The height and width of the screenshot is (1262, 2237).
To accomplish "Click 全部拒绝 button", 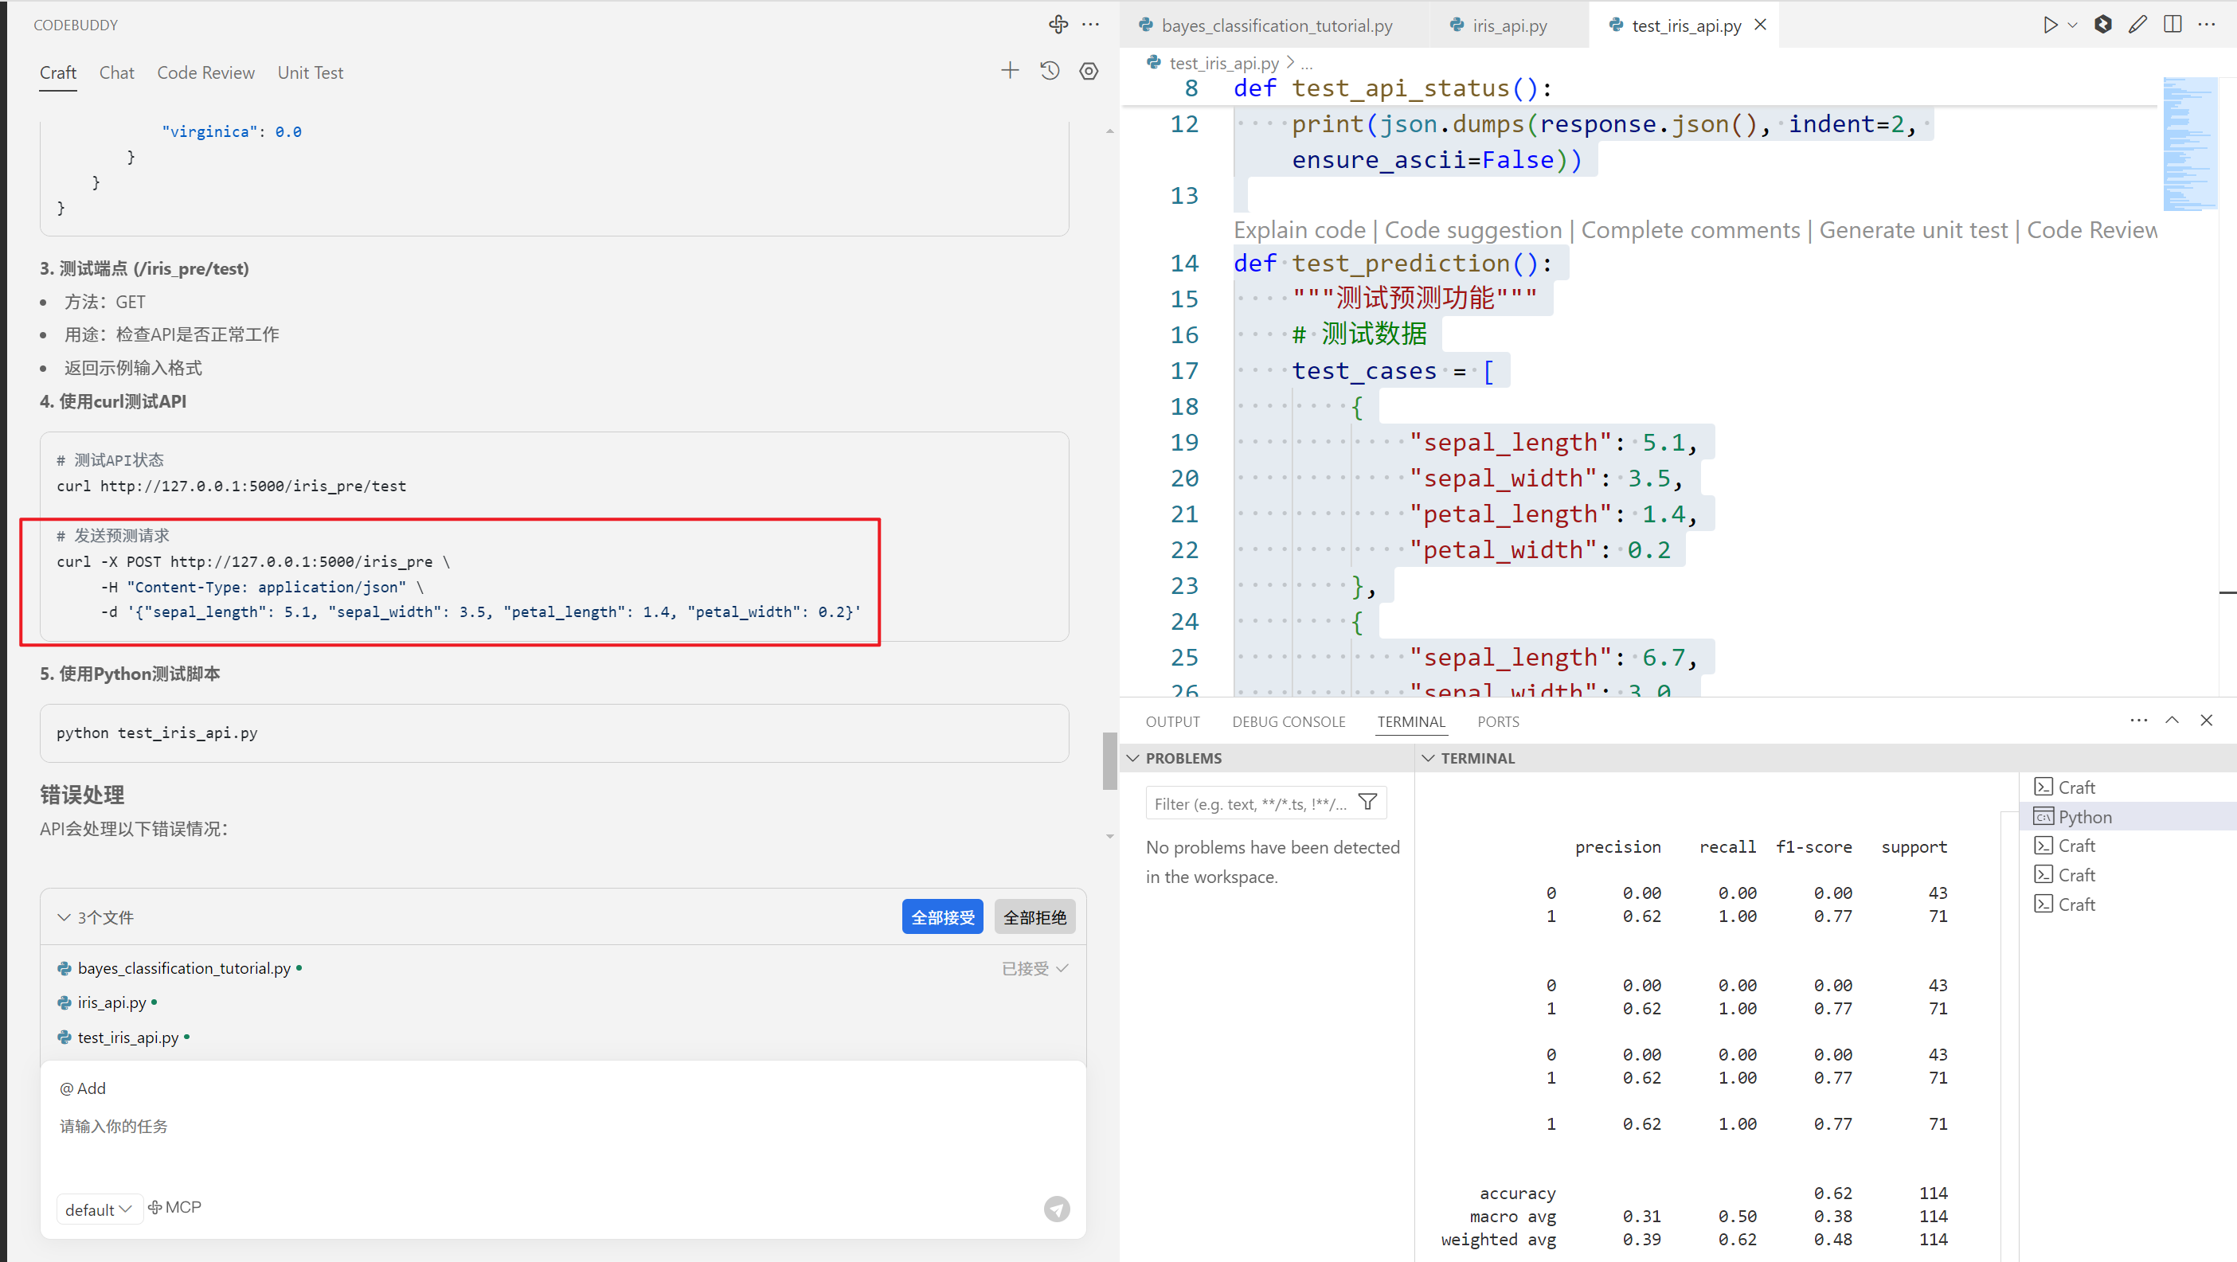I will [1034, 917].
